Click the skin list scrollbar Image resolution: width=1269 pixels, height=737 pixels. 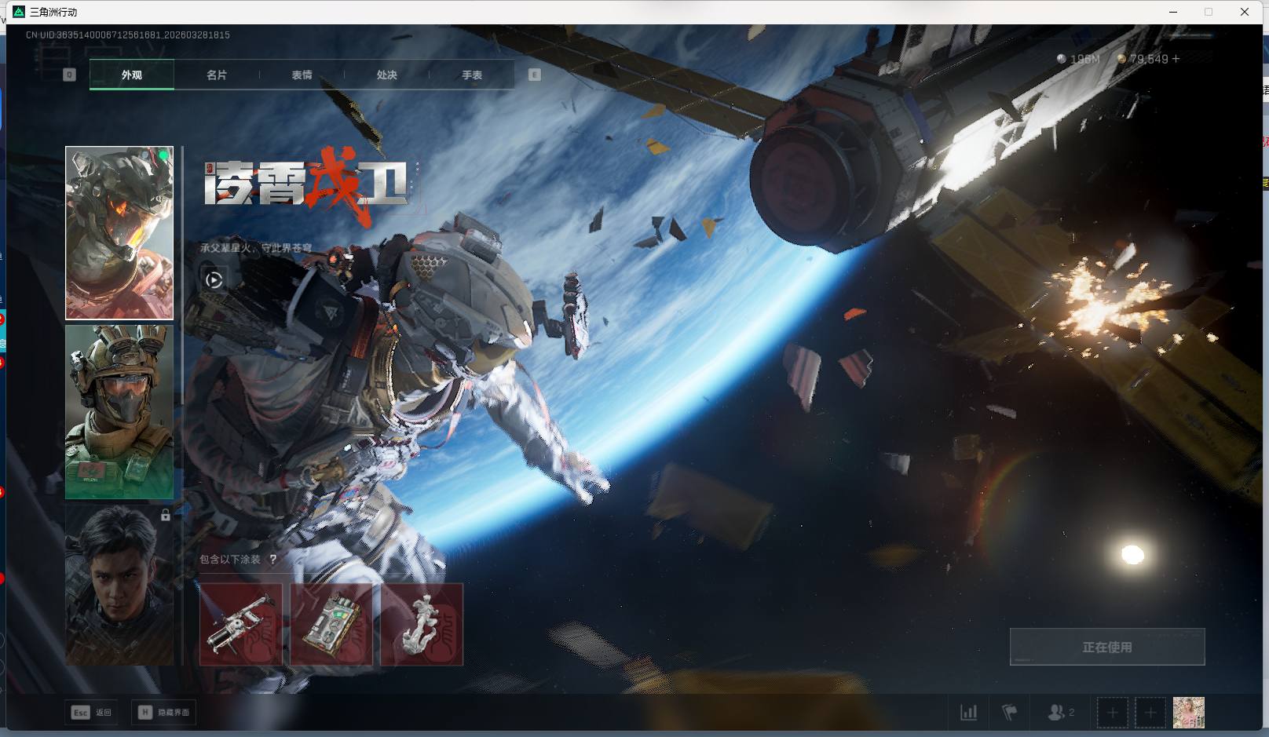coord(182,275)
